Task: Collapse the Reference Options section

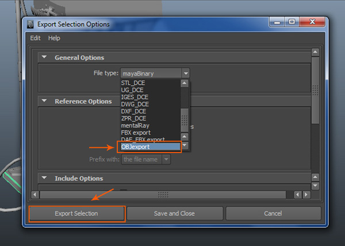Action: pos(44,101)
